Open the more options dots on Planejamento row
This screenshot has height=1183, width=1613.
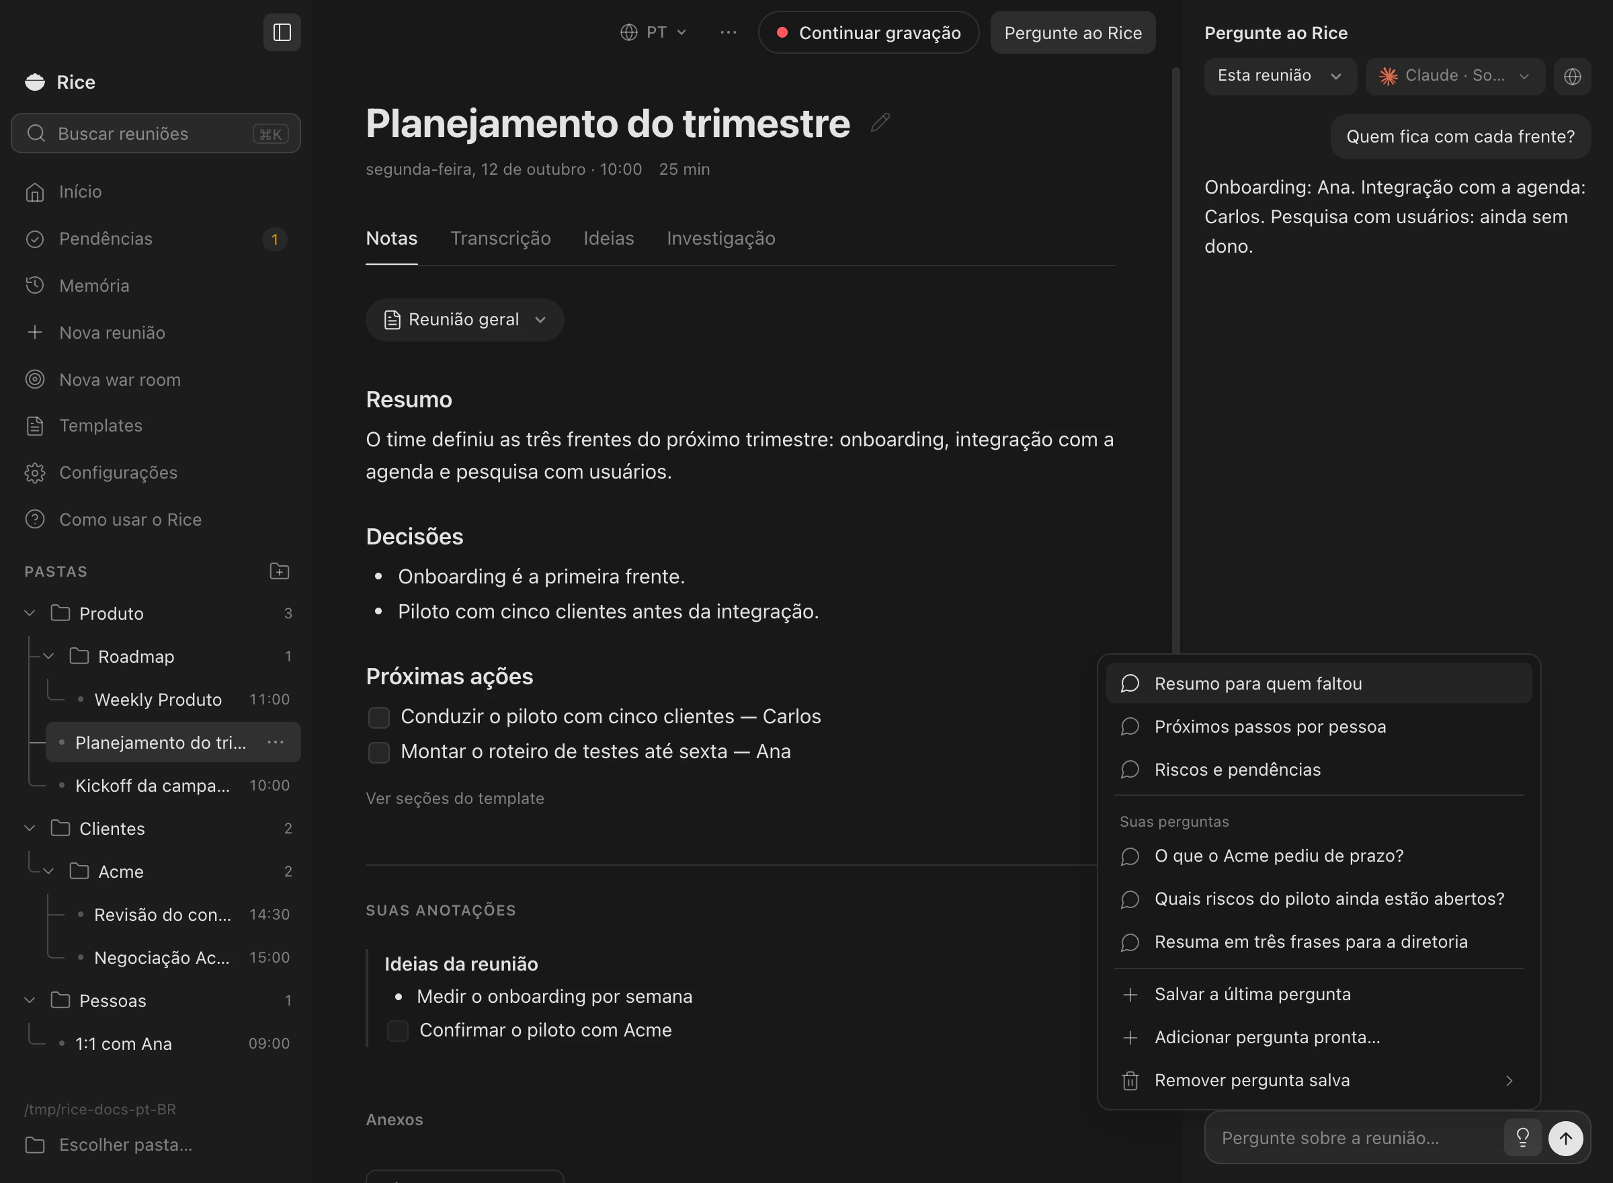(276, 742)
